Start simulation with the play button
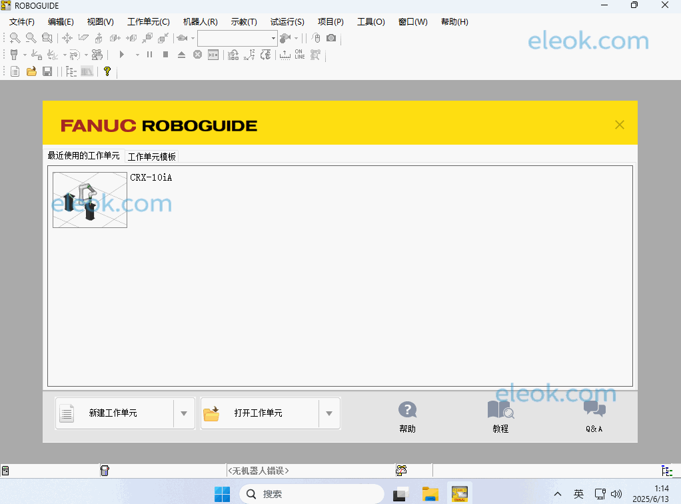This screenshot has width=681, height=504. tap(122, 55)
